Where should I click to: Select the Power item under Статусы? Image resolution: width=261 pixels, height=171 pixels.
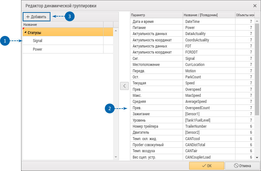click(68, 49)
